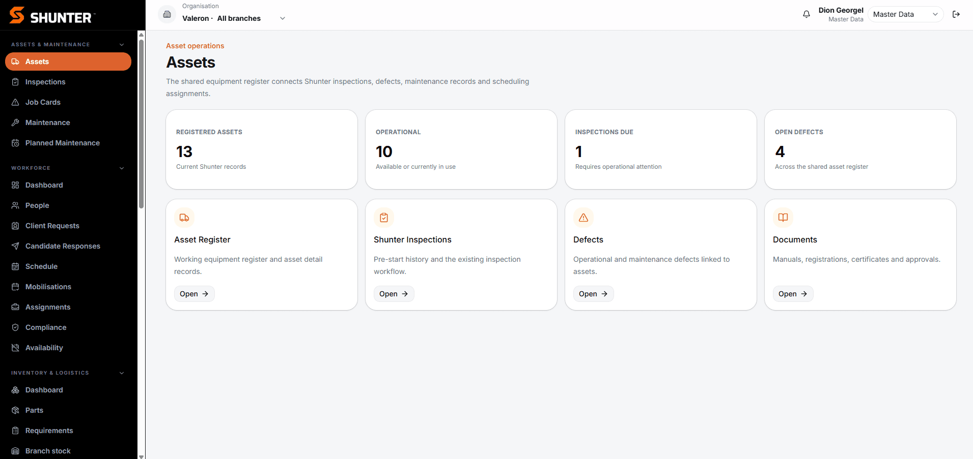Screen dimensions: 973x459
Task: Click the Compliance shield icon
Action: click(15, 327)
